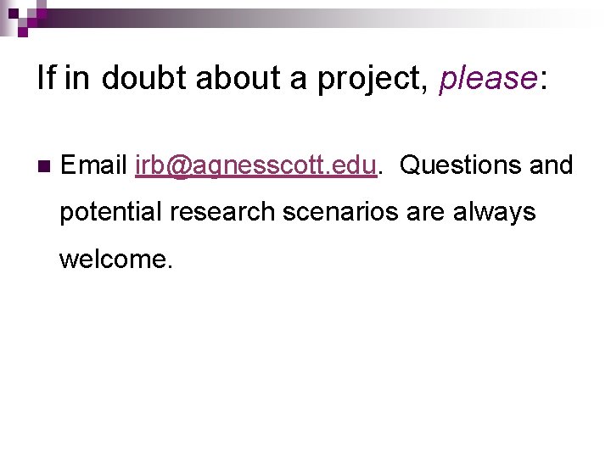Click the italic purple word 'please' in title

tap(485, 78)
